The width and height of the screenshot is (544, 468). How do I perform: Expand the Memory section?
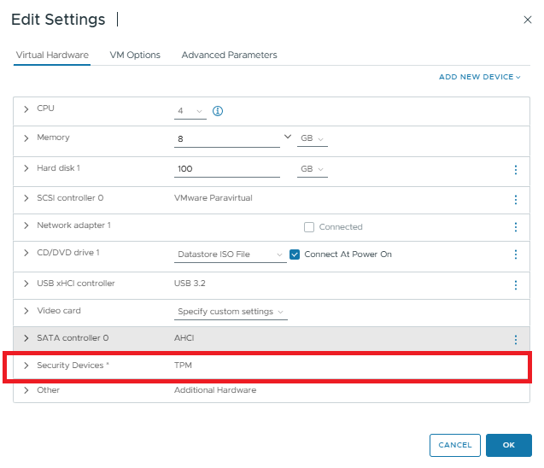point(26,137)
